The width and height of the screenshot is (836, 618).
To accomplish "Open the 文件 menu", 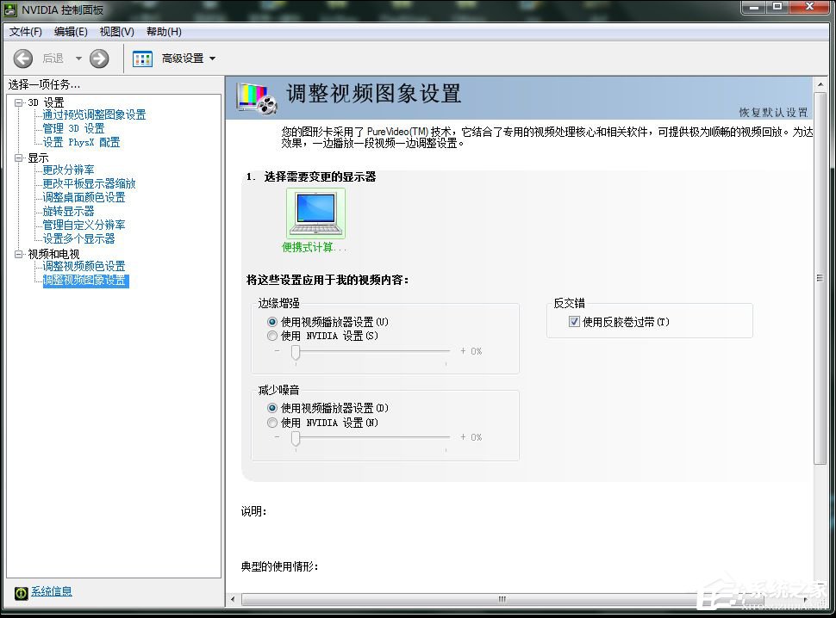I will pyautogui.click(x=25, y=32).
